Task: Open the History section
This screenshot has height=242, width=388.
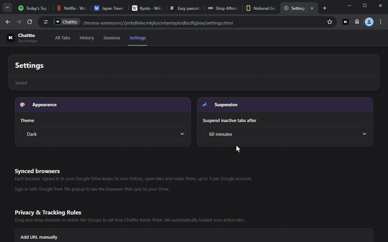Action: point(87,38)
